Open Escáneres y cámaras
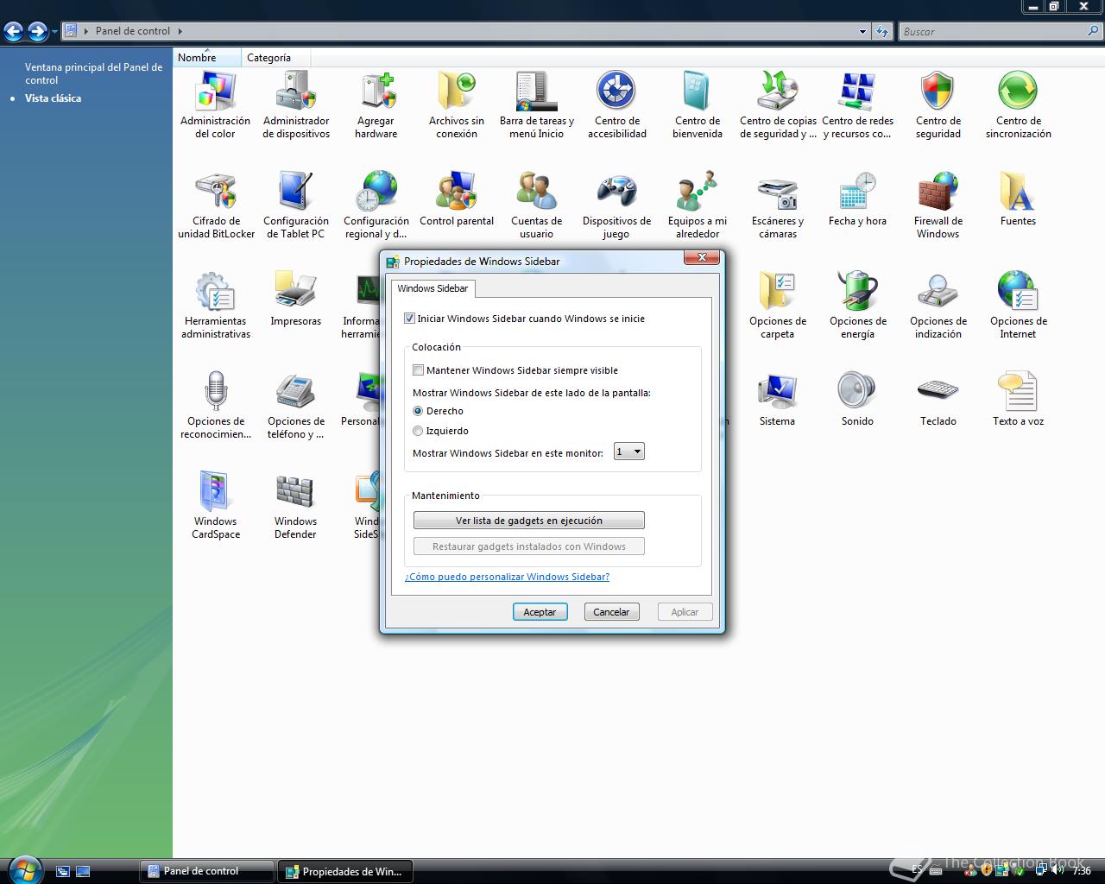1105x884 pixels. pos(778,205)
